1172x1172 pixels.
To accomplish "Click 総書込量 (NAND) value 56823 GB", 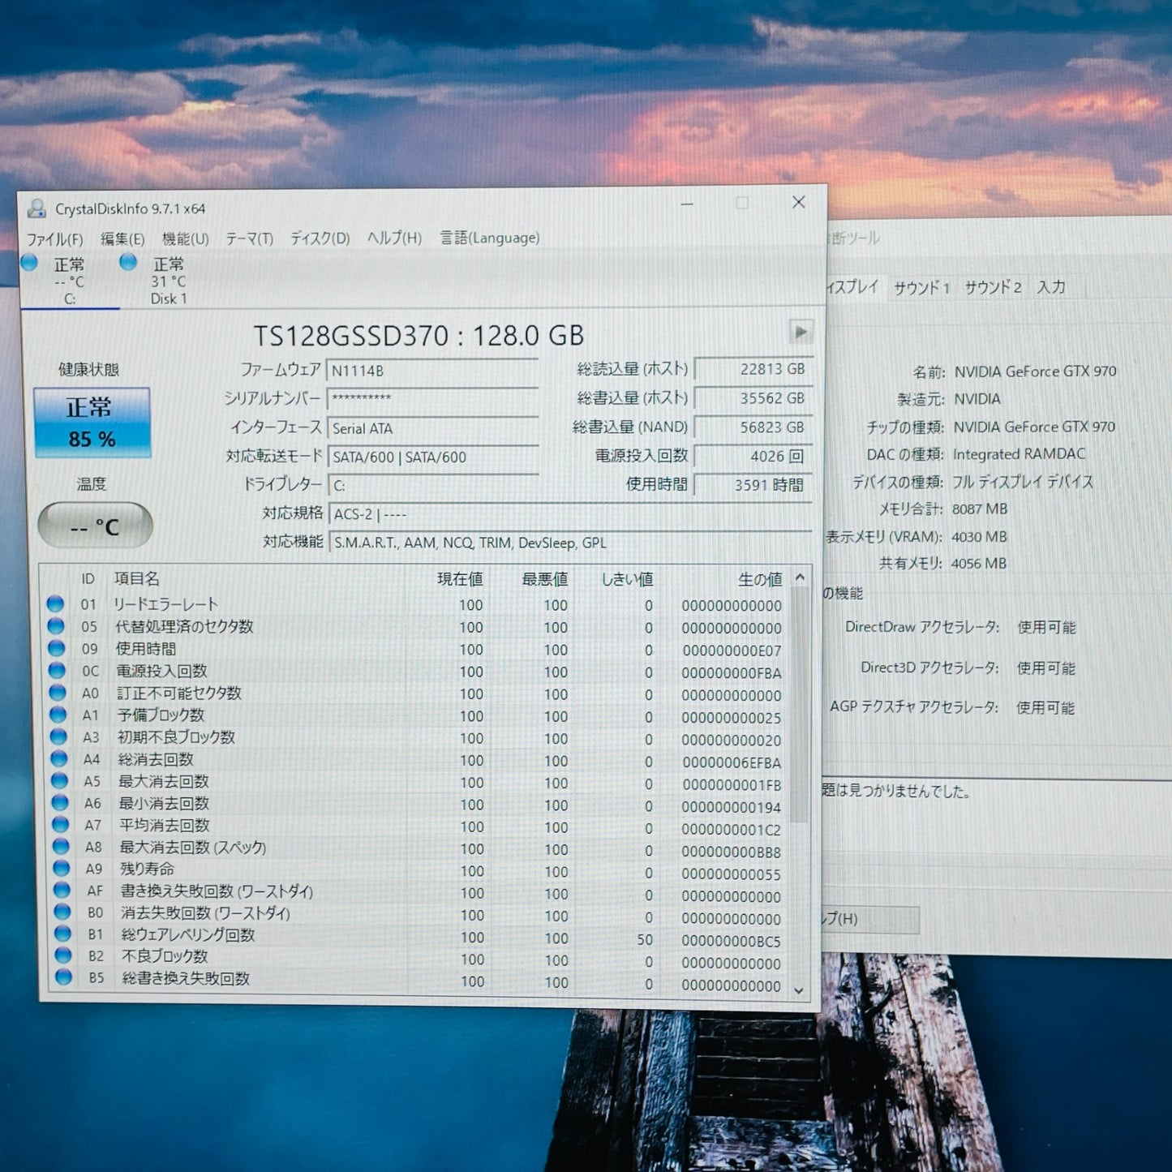I will click(x=753, y=427).
